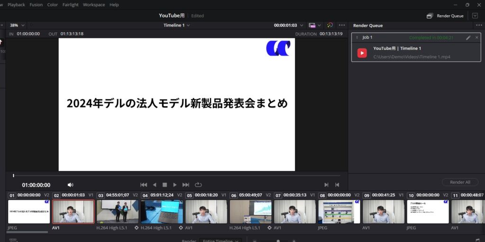This screenshot has height=242, width=485.
Task: Jump to the first frame
Action: (x=144, y=185)
